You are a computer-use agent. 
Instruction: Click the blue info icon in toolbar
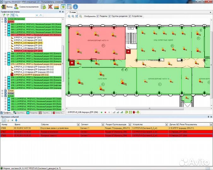coord(75,7)
